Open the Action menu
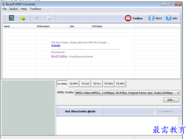 pyautogui.click(x=14, y=9)
